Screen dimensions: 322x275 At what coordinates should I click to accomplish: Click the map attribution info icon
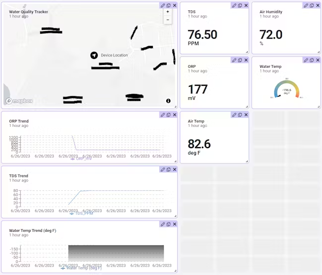pos(168,101)
